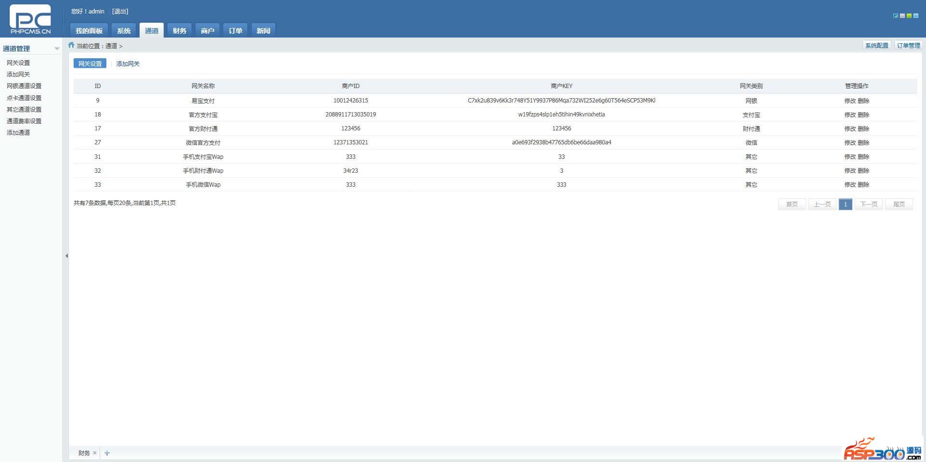The image size is (926, 462).
Task: Click the first theme icon with arrow
Action: [895, 16]
